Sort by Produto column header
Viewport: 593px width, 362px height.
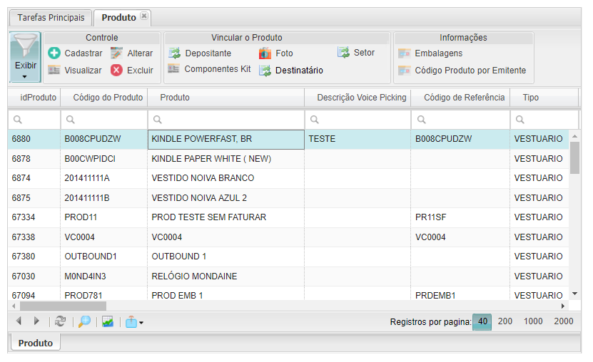point(226,98)
